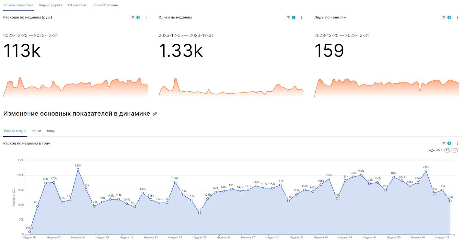Screen dimensions: 462x241
Task: Open filter icon on Расходы по неделям card
Action: point(133,18)
